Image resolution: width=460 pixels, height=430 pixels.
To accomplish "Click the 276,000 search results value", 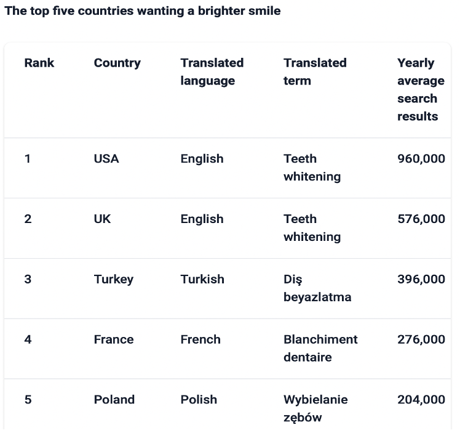I will (x=421, y=339).
